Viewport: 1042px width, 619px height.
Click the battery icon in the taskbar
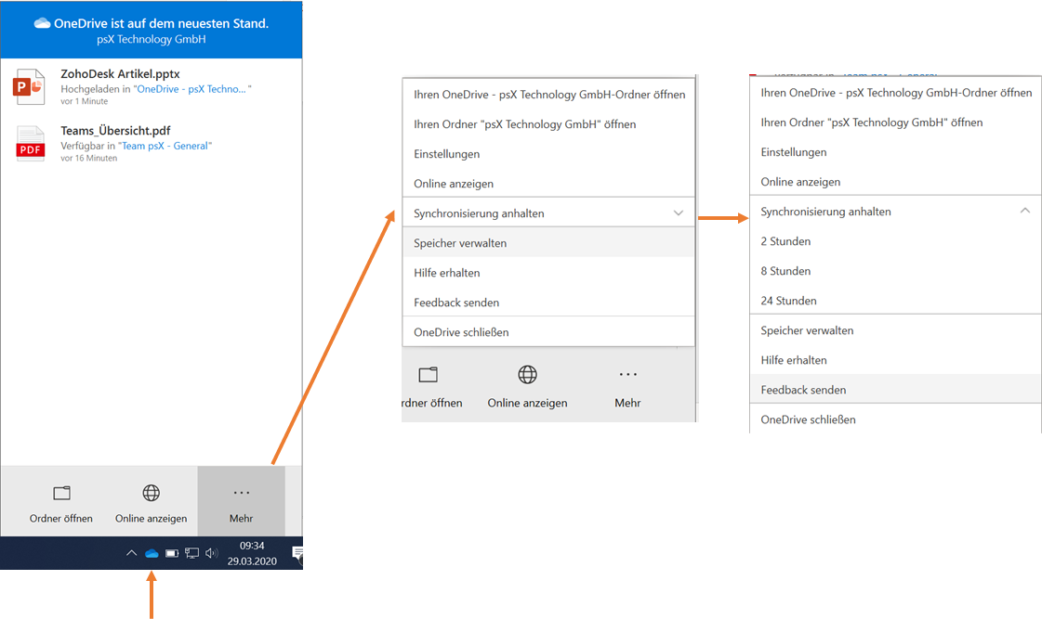[172, 553]
